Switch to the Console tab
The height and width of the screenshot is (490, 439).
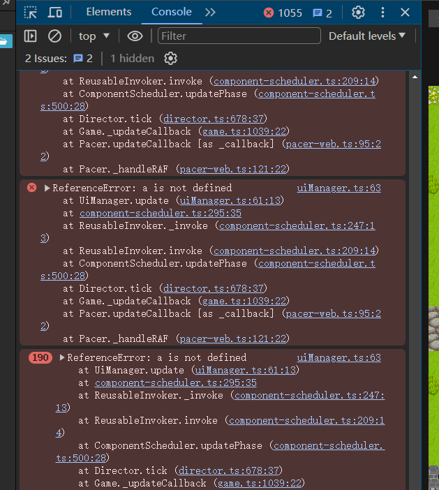[172, 12]
